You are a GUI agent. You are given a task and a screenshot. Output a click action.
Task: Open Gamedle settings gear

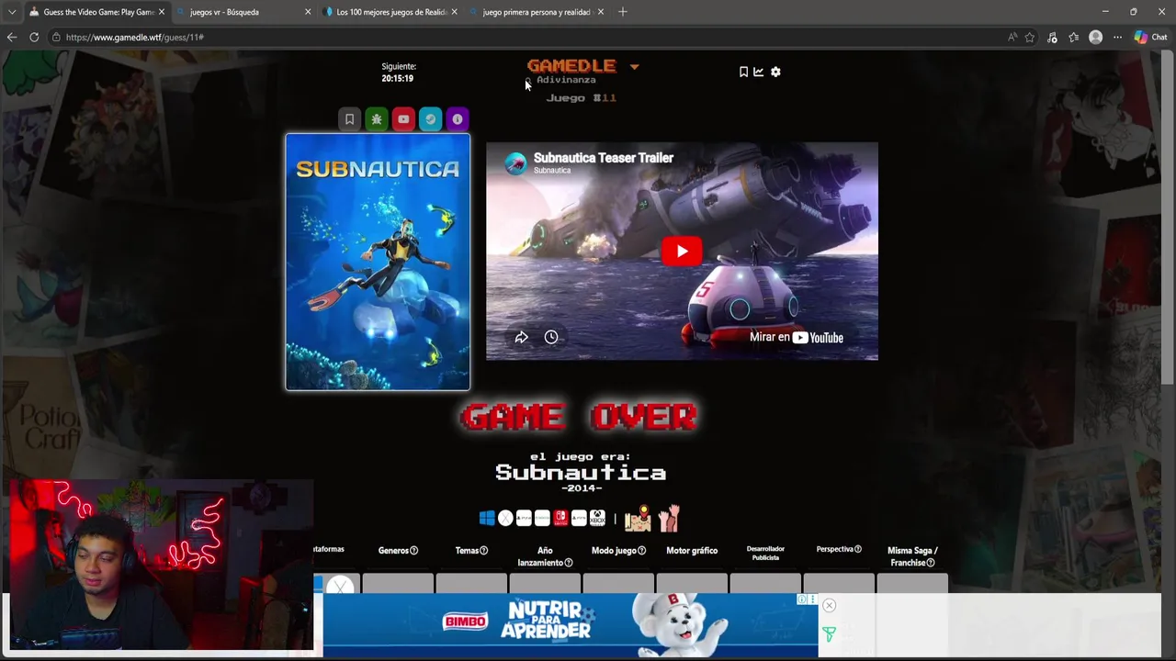pos(775,72)
